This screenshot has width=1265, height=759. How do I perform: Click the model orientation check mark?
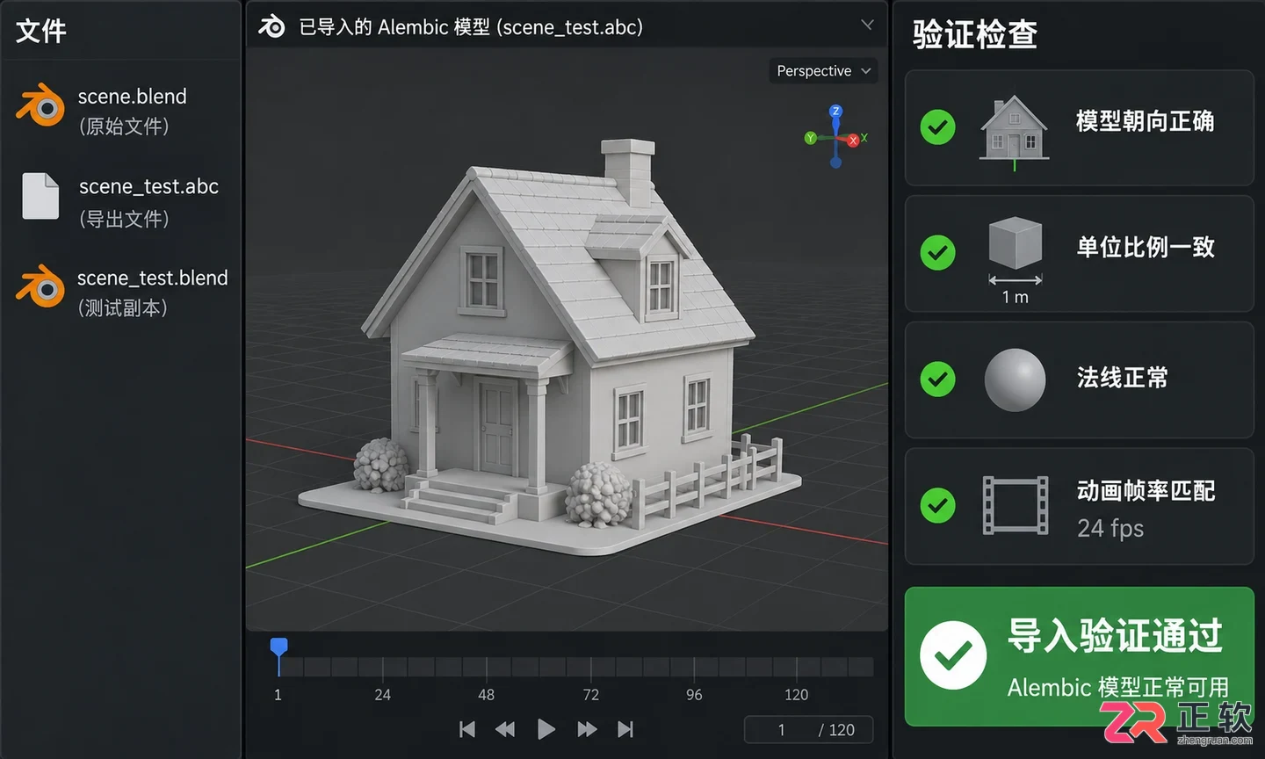(x=938, y=127)
